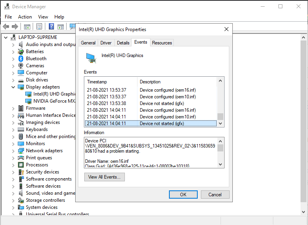This screenshot has width=308, height=225.
Task: Collapse the Display adapters node
Action: (x=13, y=87)
